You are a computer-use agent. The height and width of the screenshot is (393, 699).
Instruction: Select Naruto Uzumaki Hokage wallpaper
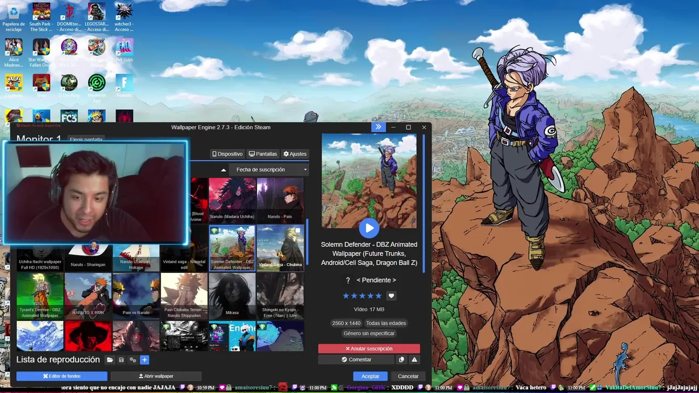click(x=136, y=258)
